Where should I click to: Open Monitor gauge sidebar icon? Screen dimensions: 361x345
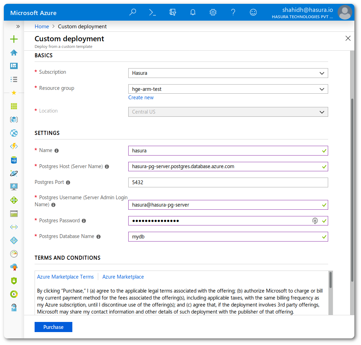tap(14, 254)
